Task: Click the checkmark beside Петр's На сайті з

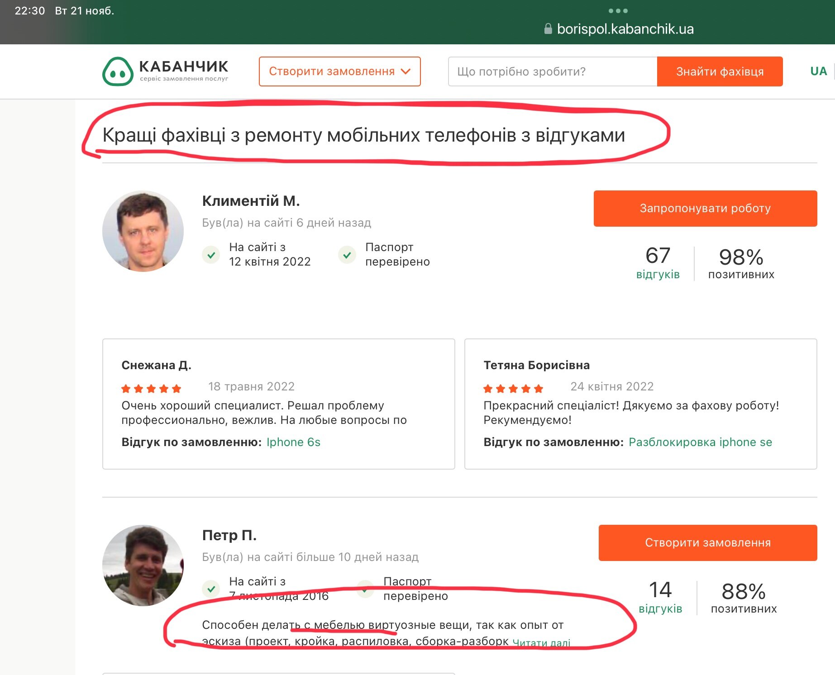Action: click(x=211, y=589)
